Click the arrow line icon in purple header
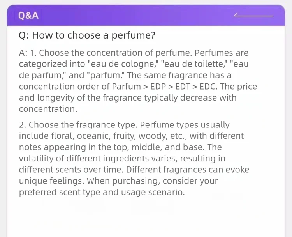Viewport: 292px width, 237px height. (253, 15)
